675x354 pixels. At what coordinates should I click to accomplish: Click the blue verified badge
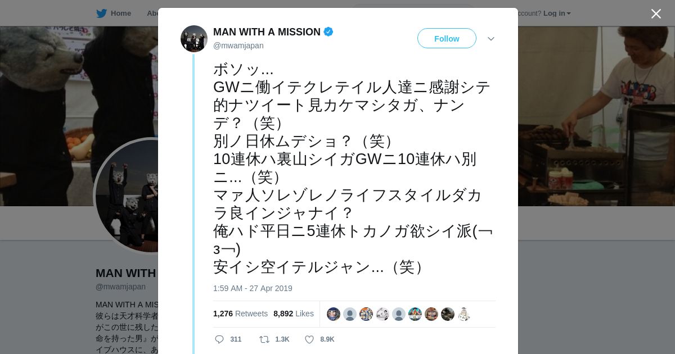click(x=328, y=32)
